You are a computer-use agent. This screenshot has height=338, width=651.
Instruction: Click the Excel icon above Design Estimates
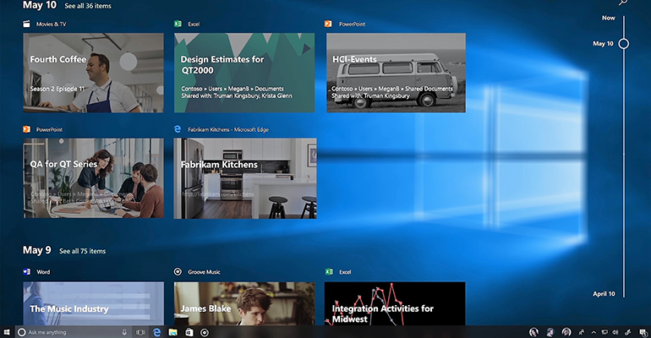(178, 24)
